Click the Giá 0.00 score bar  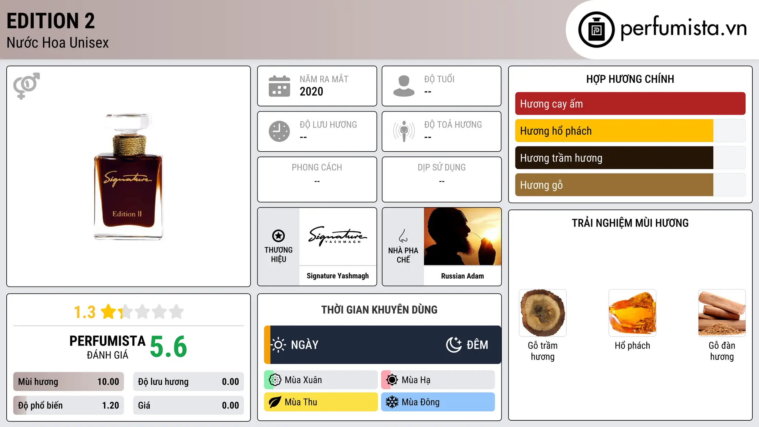tap(188, 406)
